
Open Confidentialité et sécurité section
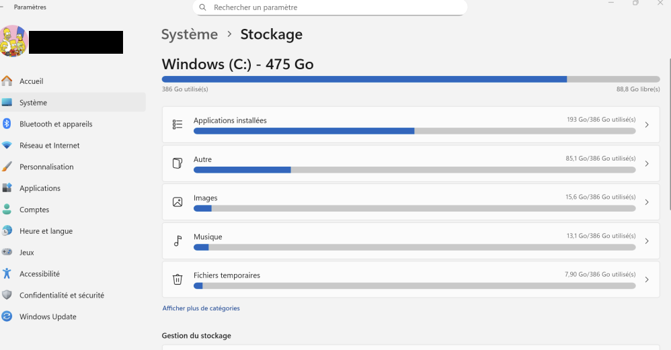pos(61,295)
